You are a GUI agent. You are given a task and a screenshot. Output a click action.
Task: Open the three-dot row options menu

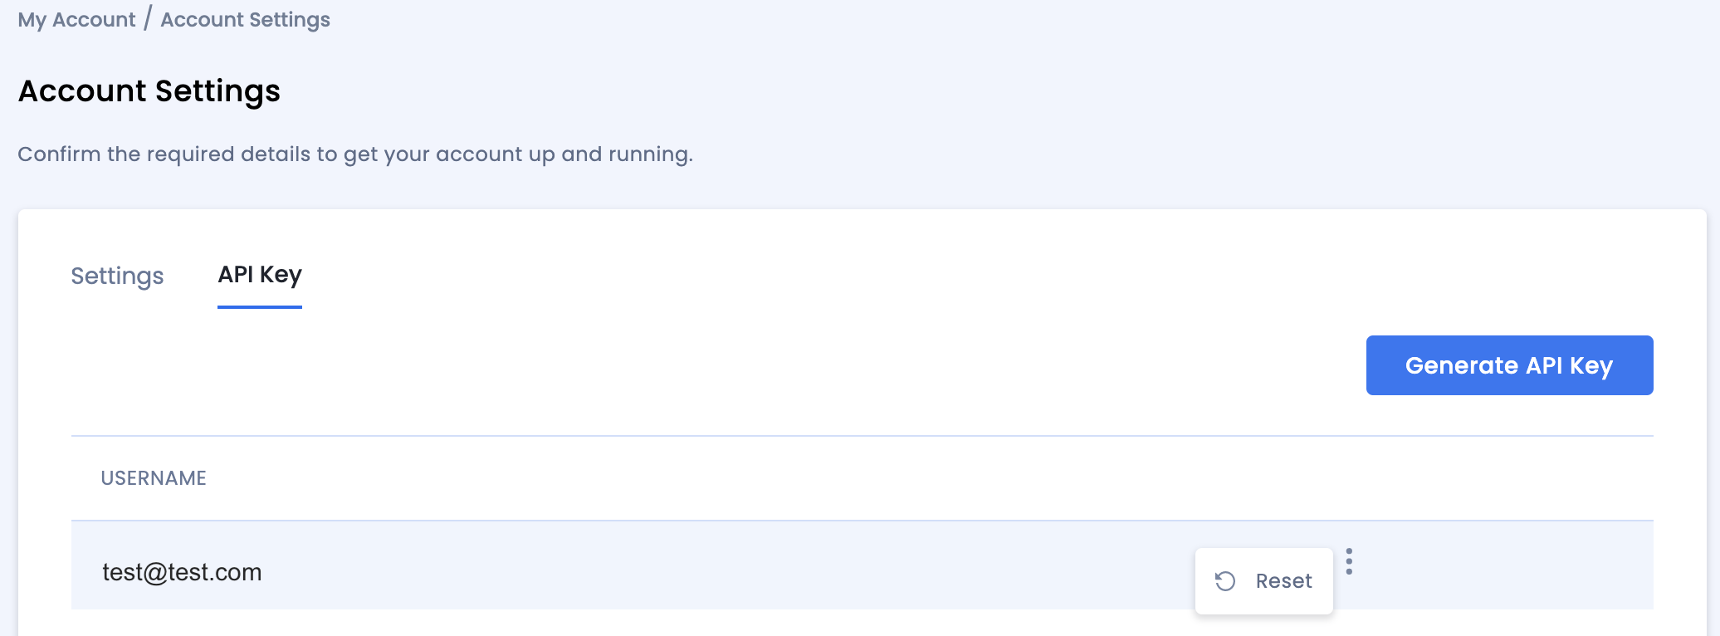(x=1349, y=562)
